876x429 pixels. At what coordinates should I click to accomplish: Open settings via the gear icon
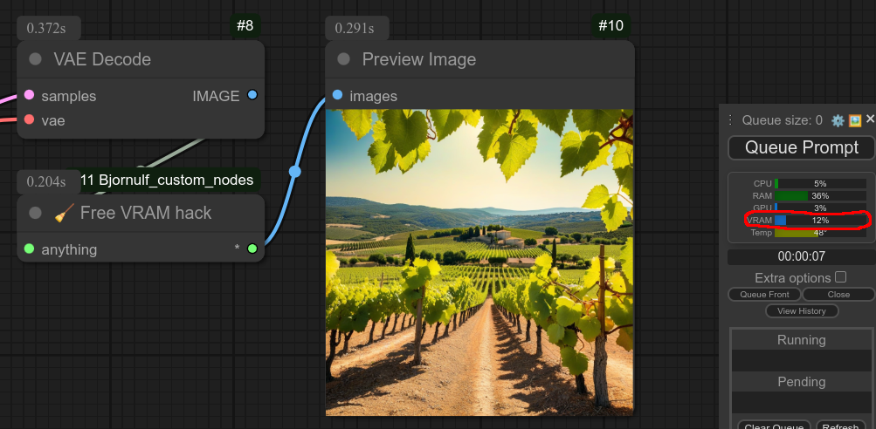(838, 120)
